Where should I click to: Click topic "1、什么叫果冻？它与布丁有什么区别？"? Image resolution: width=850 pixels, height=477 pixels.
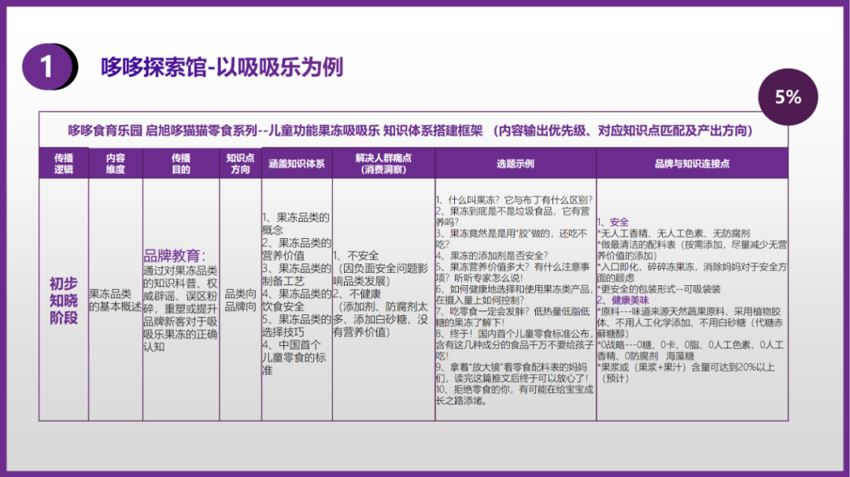pyautogui.click(x=515, y=200)
